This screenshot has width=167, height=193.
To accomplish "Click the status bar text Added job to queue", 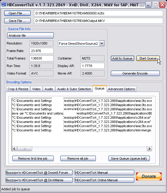I will pos(16,189).
